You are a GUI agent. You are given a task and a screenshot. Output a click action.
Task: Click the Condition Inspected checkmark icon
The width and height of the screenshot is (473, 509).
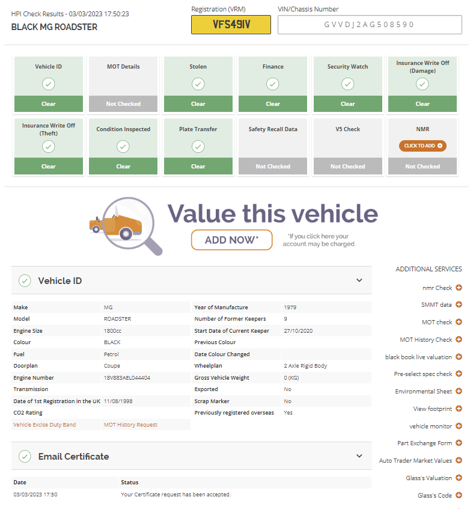click(x=123, y=146)
